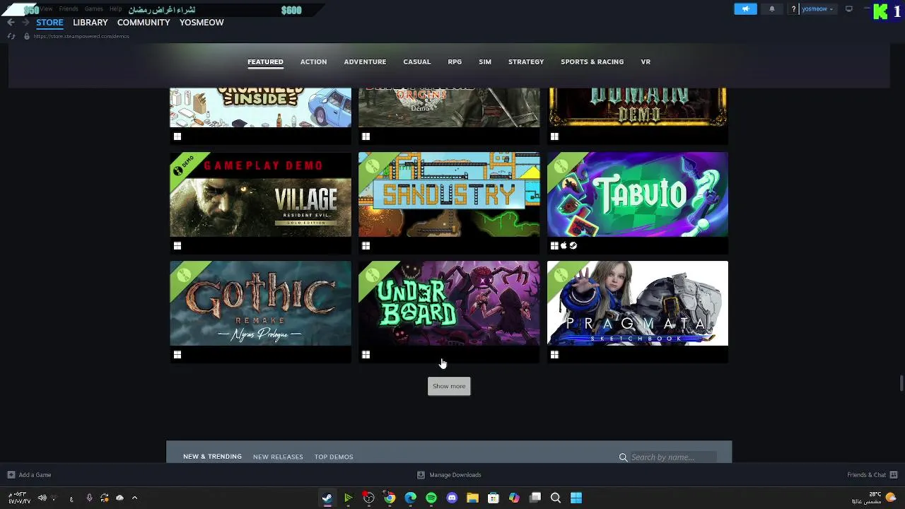This screenshot has width=905, height=509.
Task: Switch to the Featured tab
Action: (x=265, y=62)
